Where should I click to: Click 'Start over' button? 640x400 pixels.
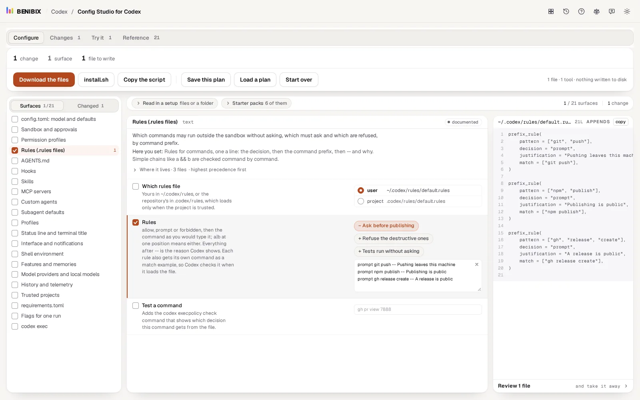(x=299, y=80)
